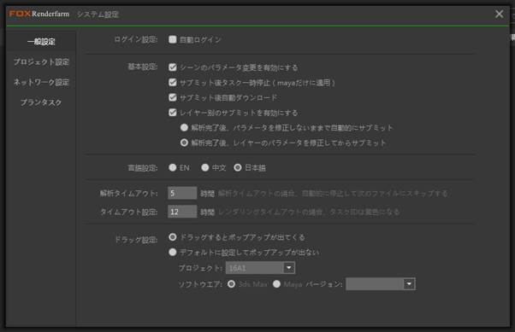Select 3ds Max software radio button

click(231, 284)
